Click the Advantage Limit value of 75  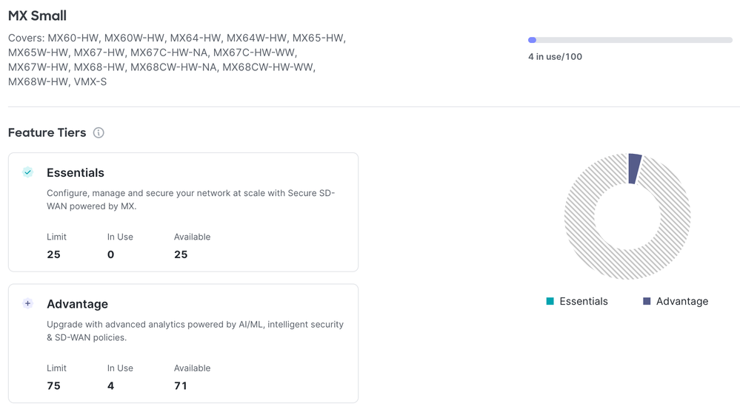click(53, 385)
